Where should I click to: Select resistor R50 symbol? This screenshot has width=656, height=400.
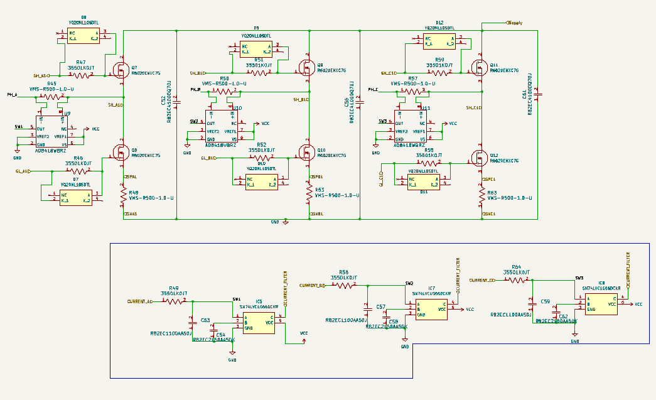(x=225, y=91)
